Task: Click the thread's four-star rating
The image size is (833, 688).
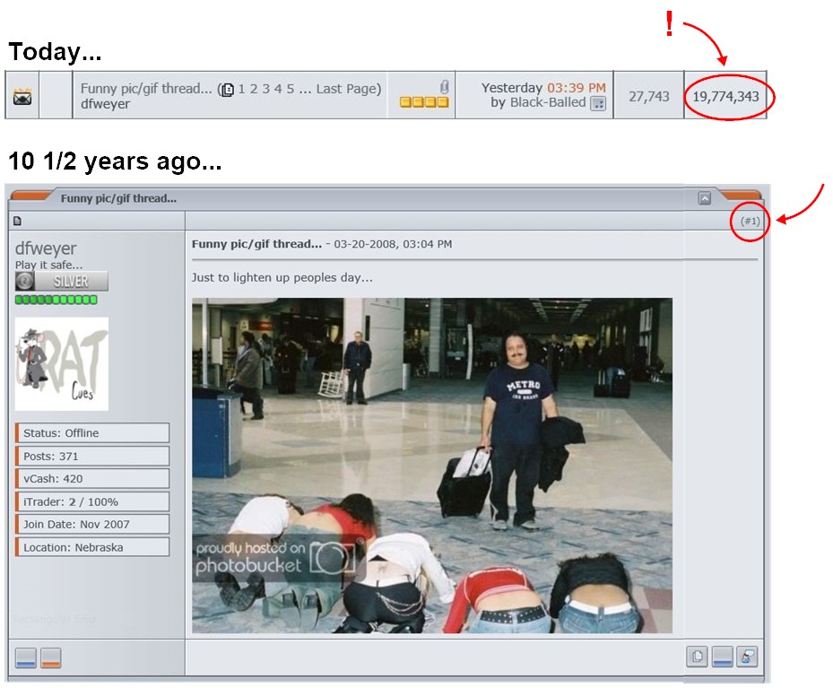Action: (424, 103)
